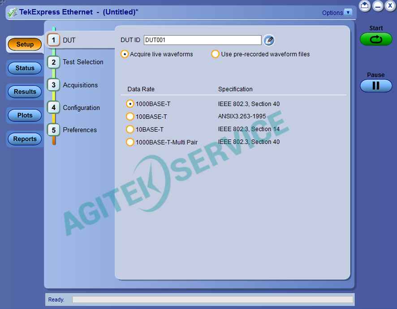Click the DUT ID input field
Screen dimensions: 397x309
pyautogui.click(x=203, y=40)
